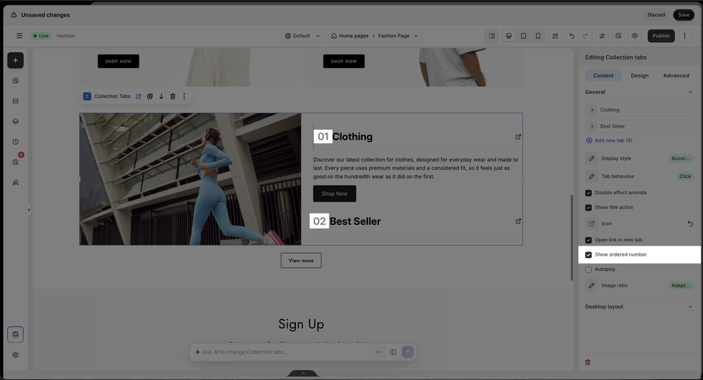Screen dimensions: 703x380
Task: Switch to tablet device preview
Action: point(523,36)
